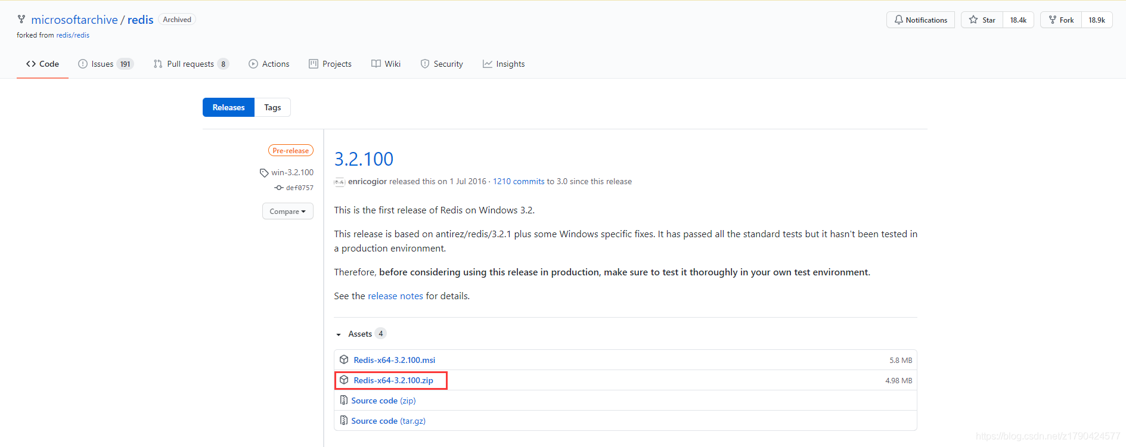Click the package icon beside Redis-x64-3.2.100.msi
This screenshot has width=1126, height=447.
pyautogui.click(x=344, y=359)
